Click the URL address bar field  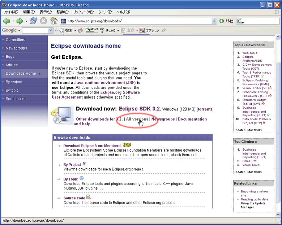[x=139, y=21]
